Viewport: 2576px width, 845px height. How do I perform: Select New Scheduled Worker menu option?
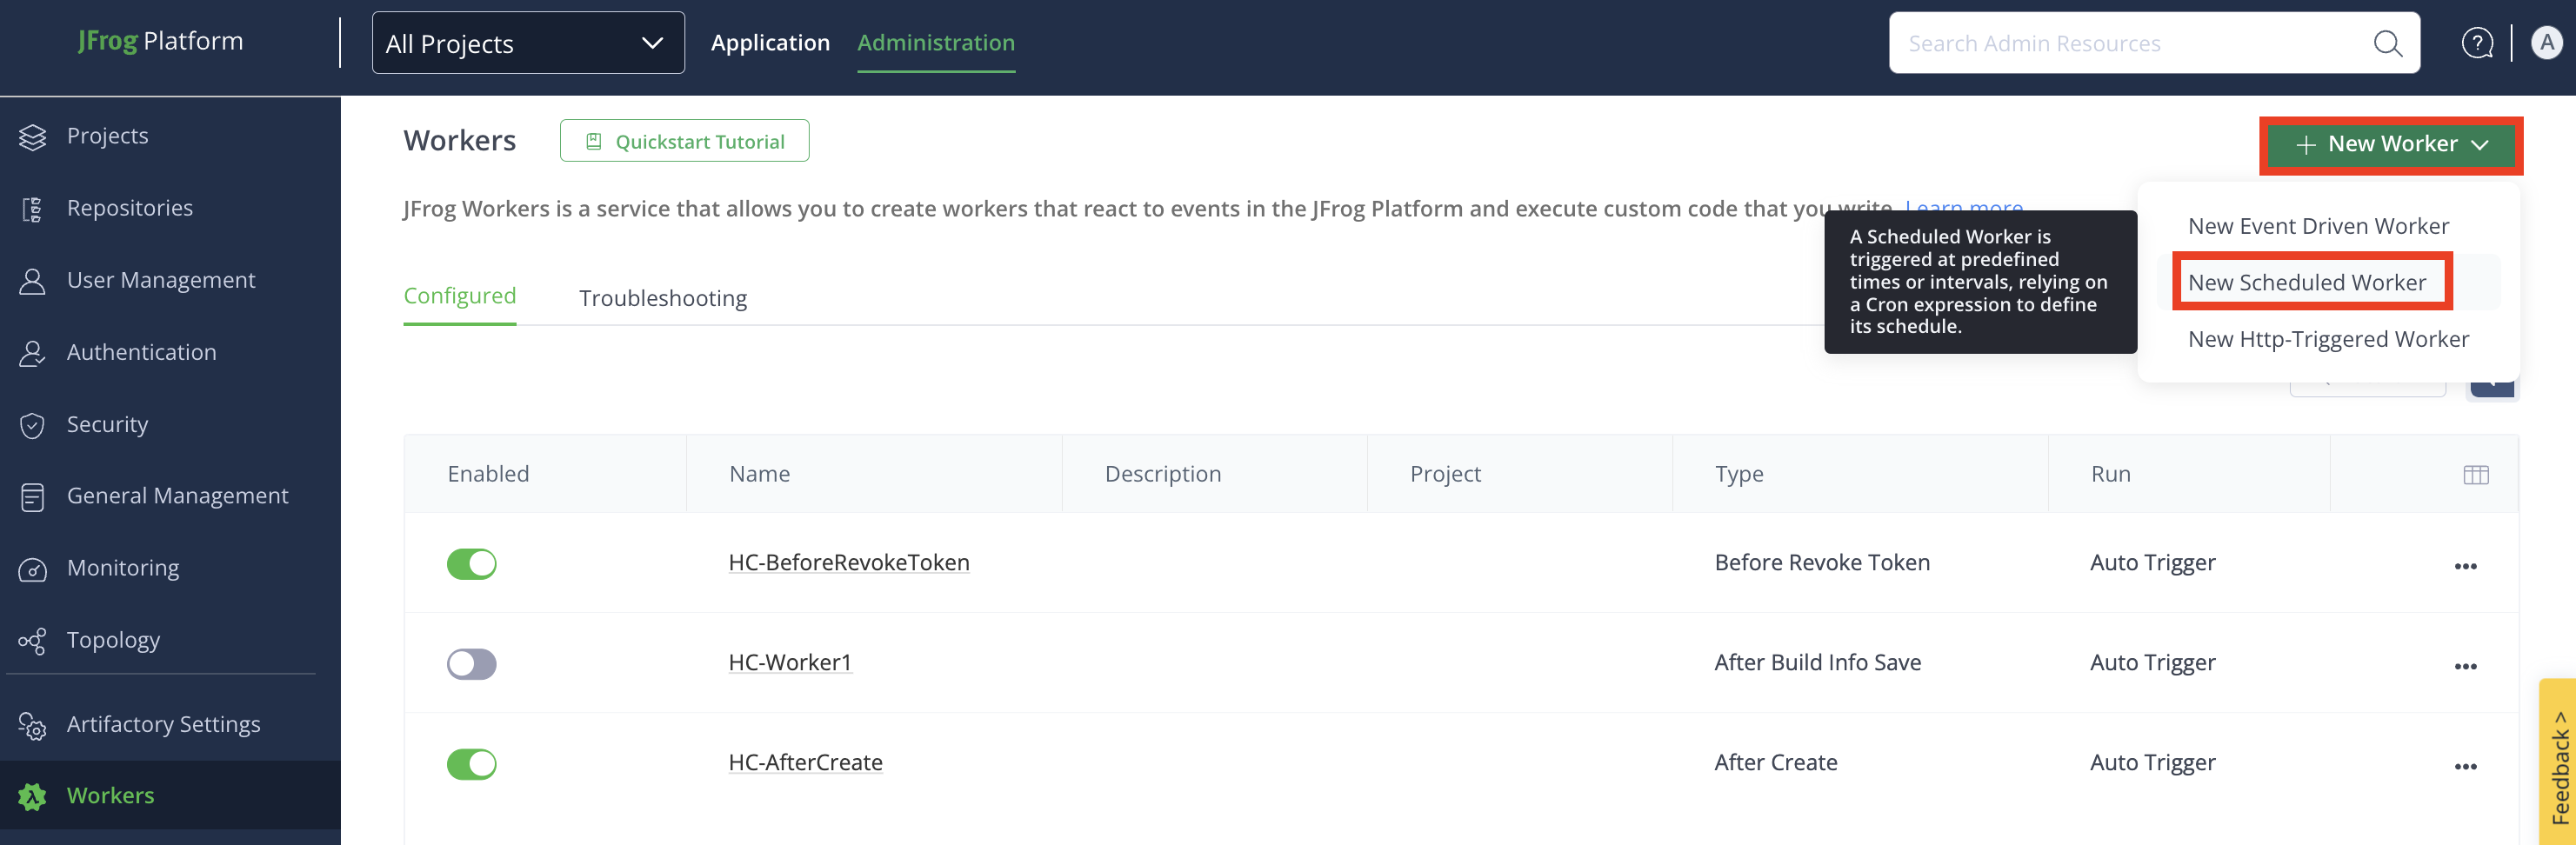coord(2306,283)
